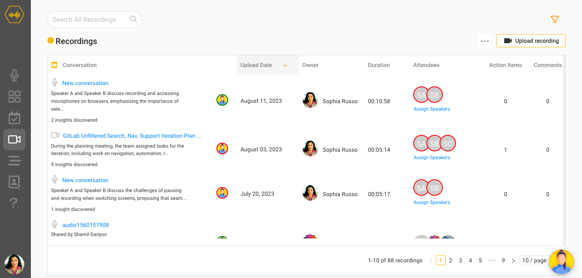Select the video camera recordings sidebar icon
The height and width of the screenshot is (278, 582).
[14, 139]
